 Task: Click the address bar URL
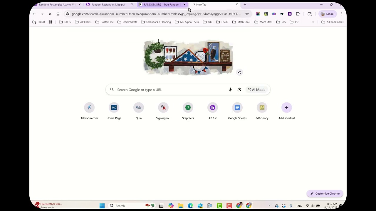click(x=156, y=14)
